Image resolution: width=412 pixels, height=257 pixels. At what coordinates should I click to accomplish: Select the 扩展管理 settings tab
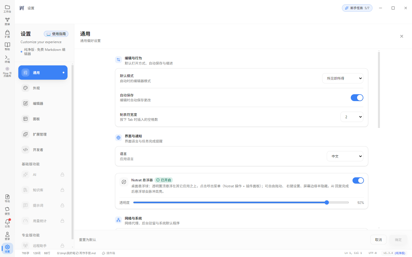coord(43,134)
